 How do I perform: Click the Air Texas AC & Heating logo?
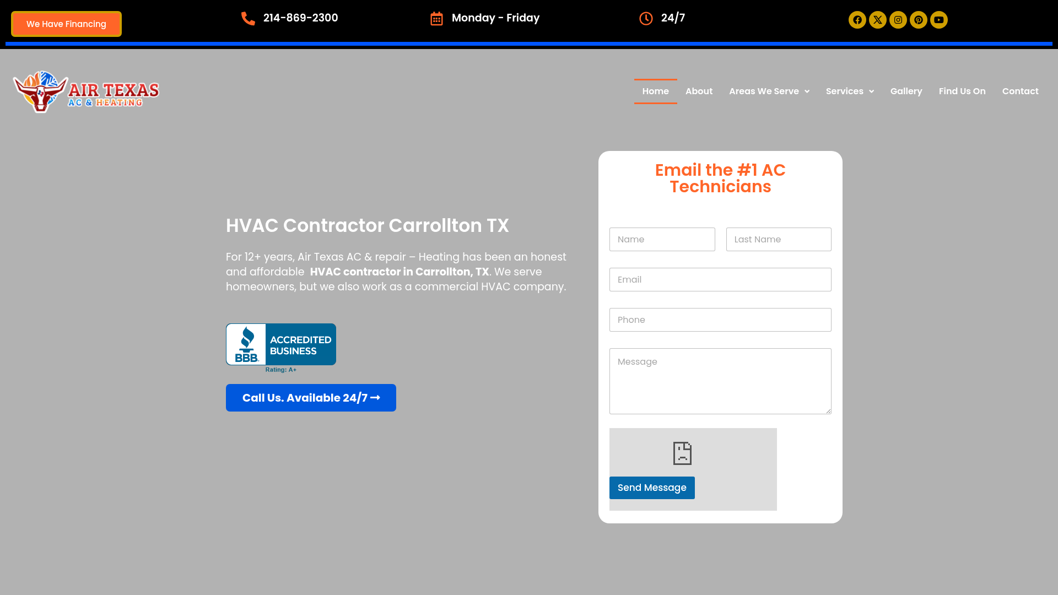pyautogui.click(x=86, y=91)
